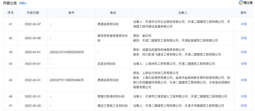The height and width of the screenshot is (111, 255).
Task: Select case number (2022)沪0118民初4066号
Action: (x=67, y=80)
